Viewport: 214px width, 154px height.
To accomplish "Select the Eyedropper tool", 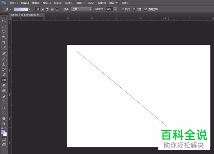I will pyautogui.click(x=4, y=48).
